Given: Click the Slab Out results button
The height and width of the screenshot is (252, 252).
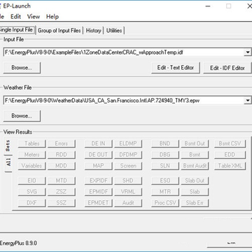Looking at the screenshot, I should tap(195, 181).
